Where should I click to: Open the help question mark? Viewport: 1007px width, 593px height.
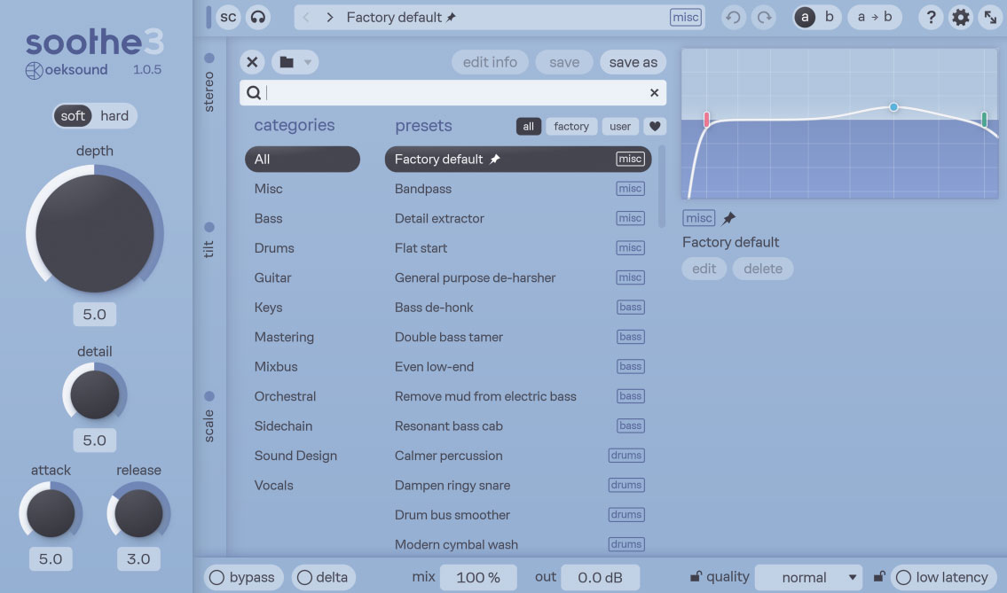(x=931, y=18)
